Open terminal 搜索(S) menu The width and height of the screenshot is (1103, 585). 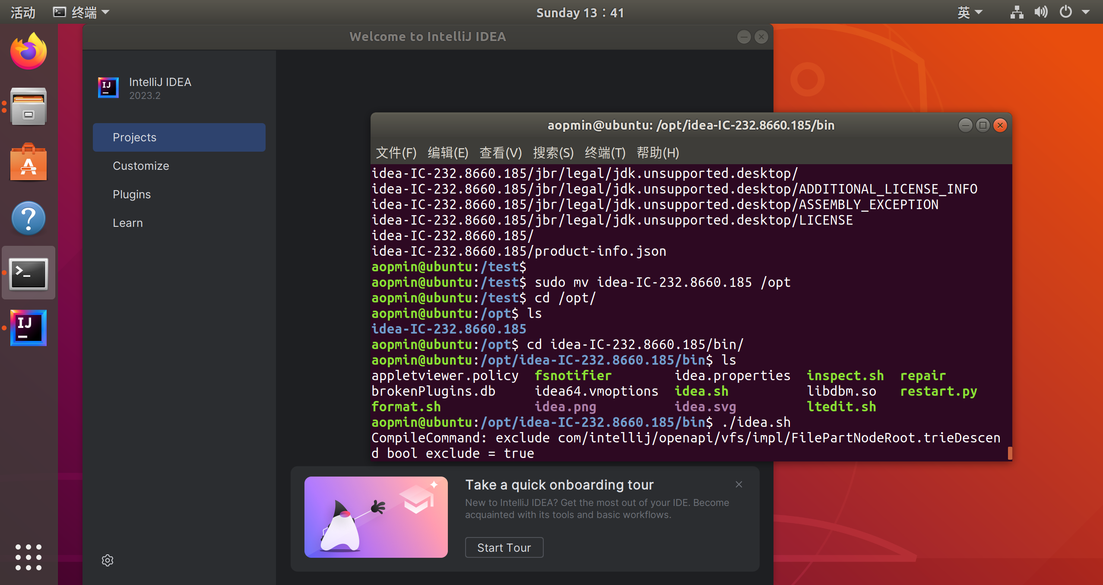point(553,153)
